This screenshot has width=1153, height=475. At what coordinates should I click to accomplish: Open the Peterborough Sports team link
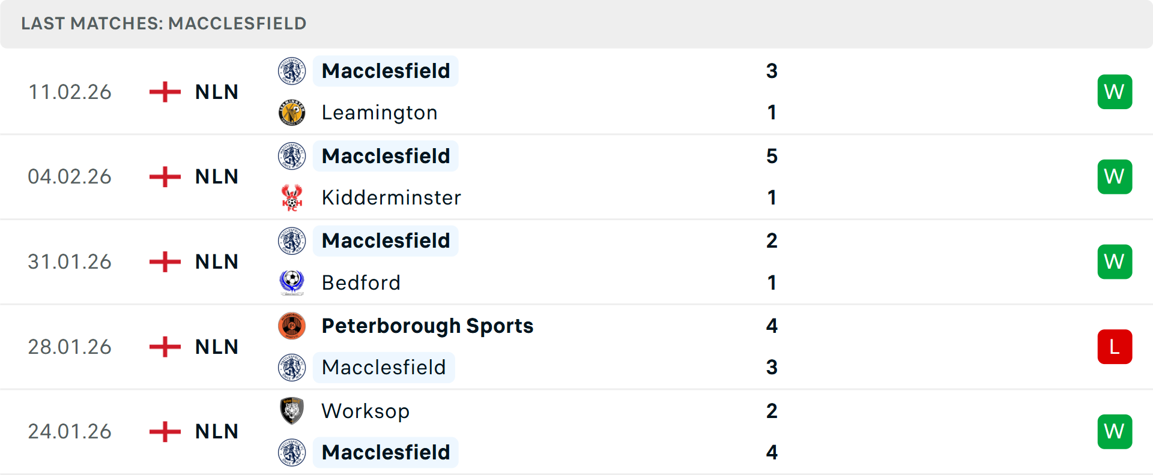pos(427,326)
